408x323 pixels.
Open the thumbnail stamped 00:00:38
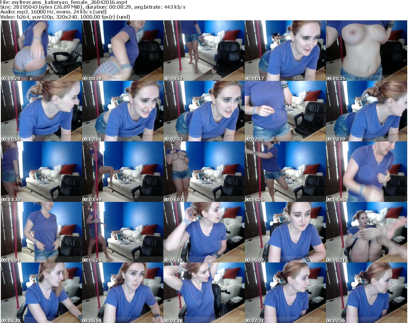click(x=123, y=51)
